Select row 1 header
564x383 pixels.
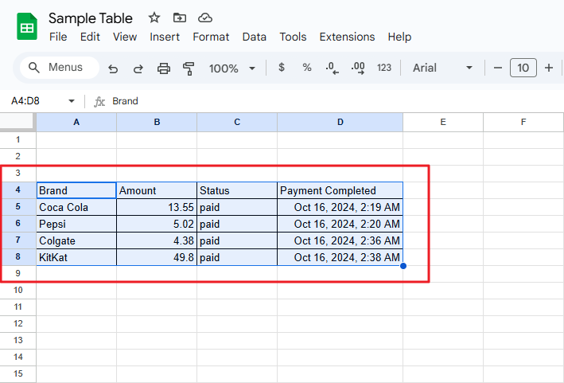(18, 139)
